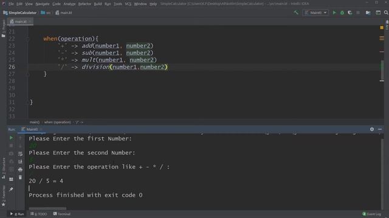Open Run panel settings gear icon
Image resolution: width=389 pixels, height=218 pixels.
point(372,129)
